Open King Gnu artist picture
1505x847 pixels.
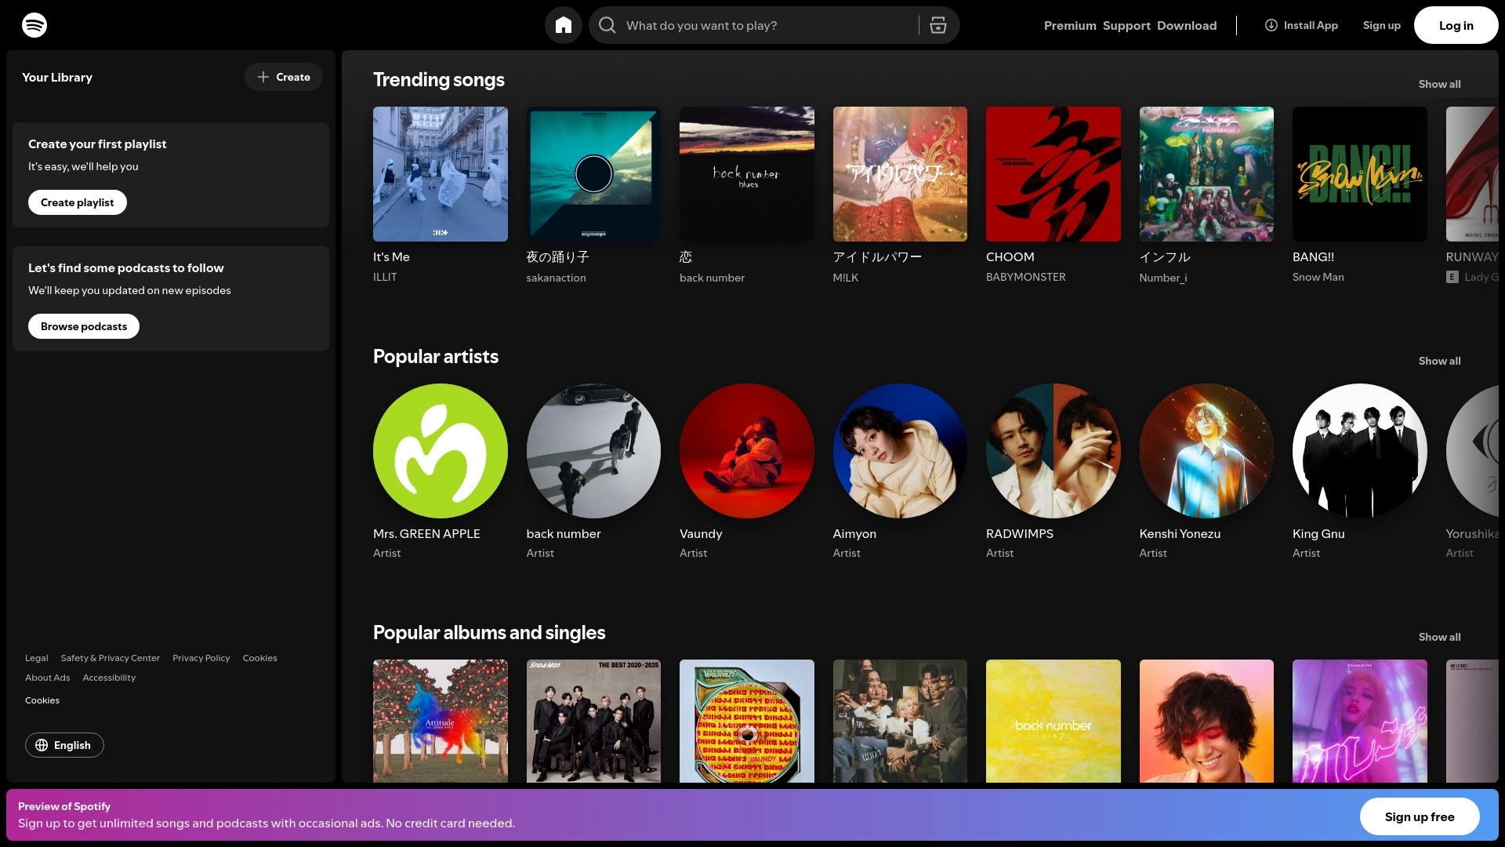click(1359, 451)
